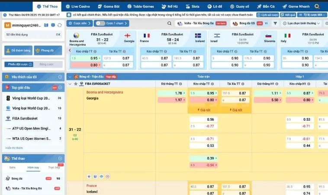This screenshot has width=328, height=195.
Task: Open the Tỷ lệ cược MA dropdown
Action: point(311,14)
